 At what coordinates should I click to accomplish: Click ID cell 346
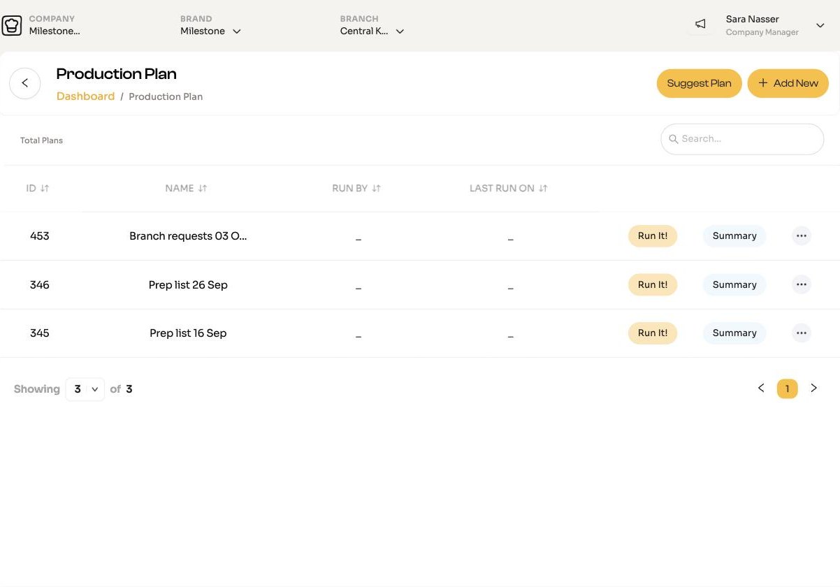click(40, 285)
